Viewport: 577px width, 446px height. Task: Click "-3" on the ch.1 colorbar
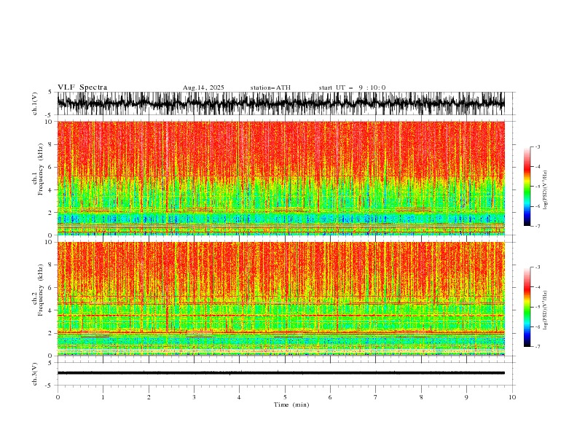coord(537,146)
